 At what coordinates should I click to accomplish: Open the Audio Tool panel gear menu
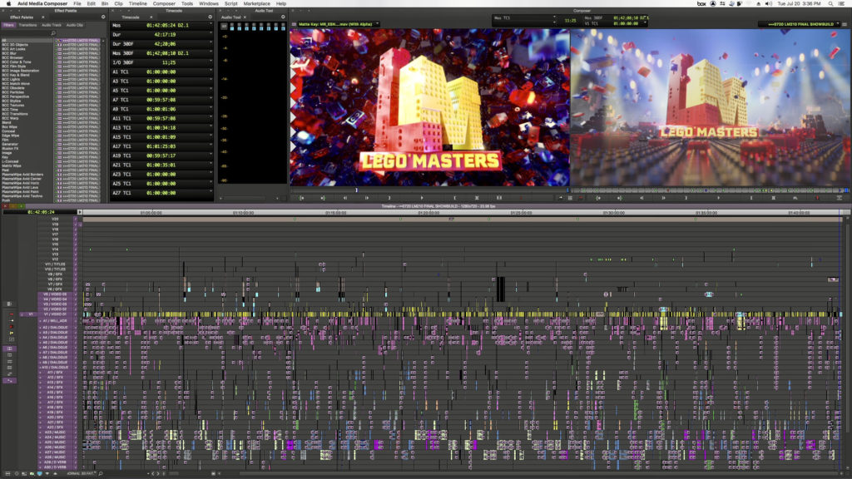point(283,17)
